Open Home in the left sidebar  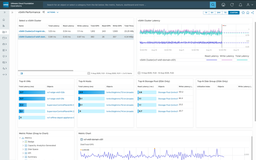(4, 20)
